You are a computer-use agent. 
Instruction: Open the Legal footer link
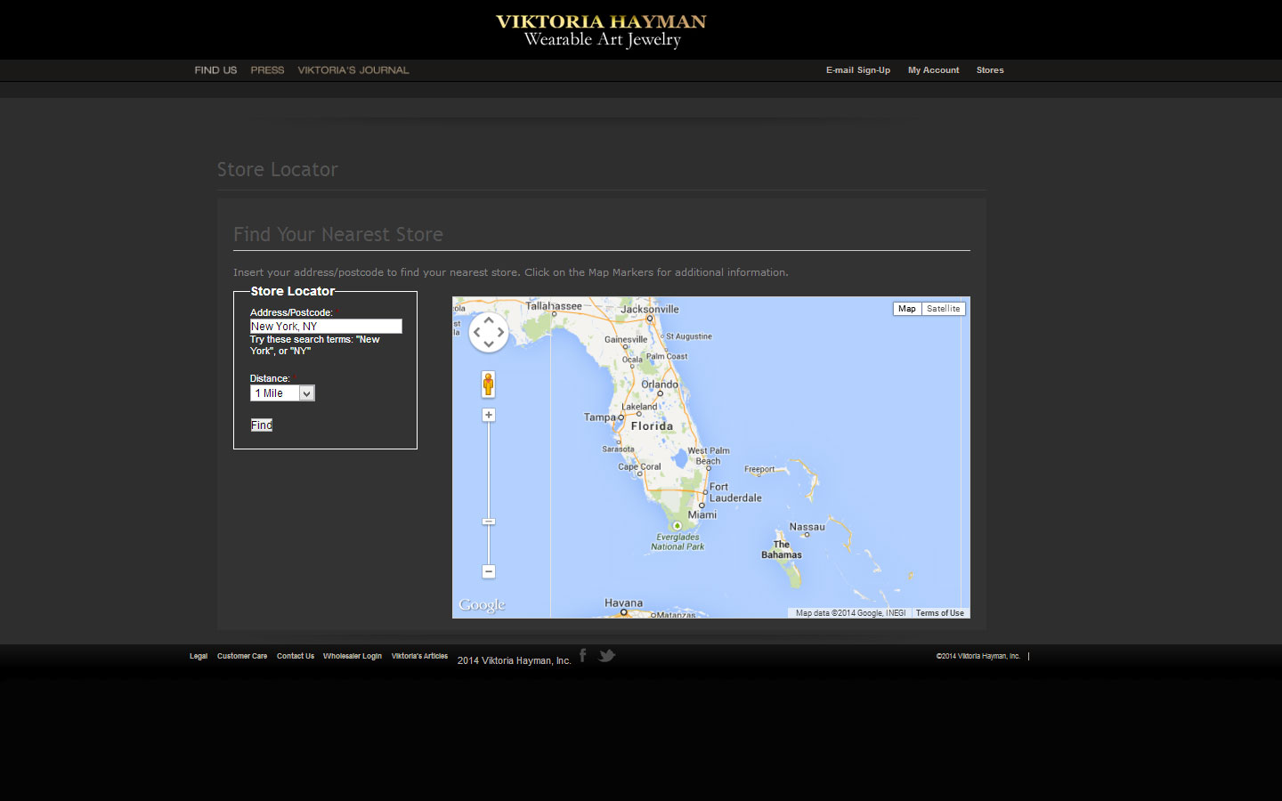[199, 656]
